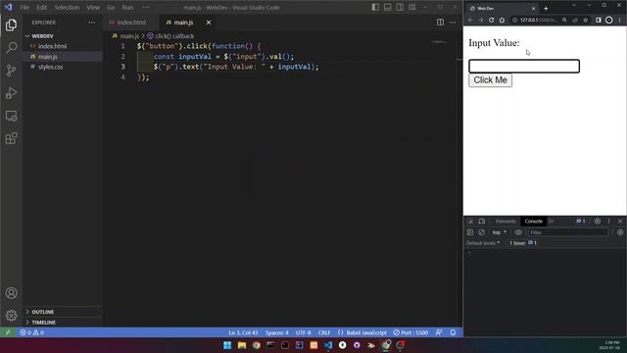Open the Accounts menu icon
627x353 pixels.
point(11,293)
